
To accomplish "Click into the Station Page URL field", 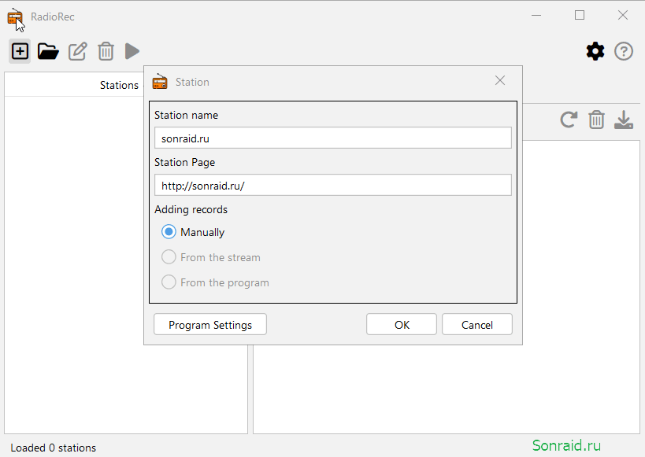I will coord(333,186).
